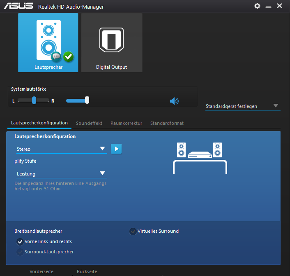Click the L/R balance slider handle

click(x=34, y=101)
